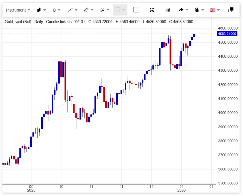The height and width of the screenshot is (196, 243).
Task: Open the indicators tool icon
Action: click(102, 10)
